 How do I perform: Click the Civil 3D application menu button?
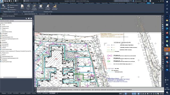(2, 2)
